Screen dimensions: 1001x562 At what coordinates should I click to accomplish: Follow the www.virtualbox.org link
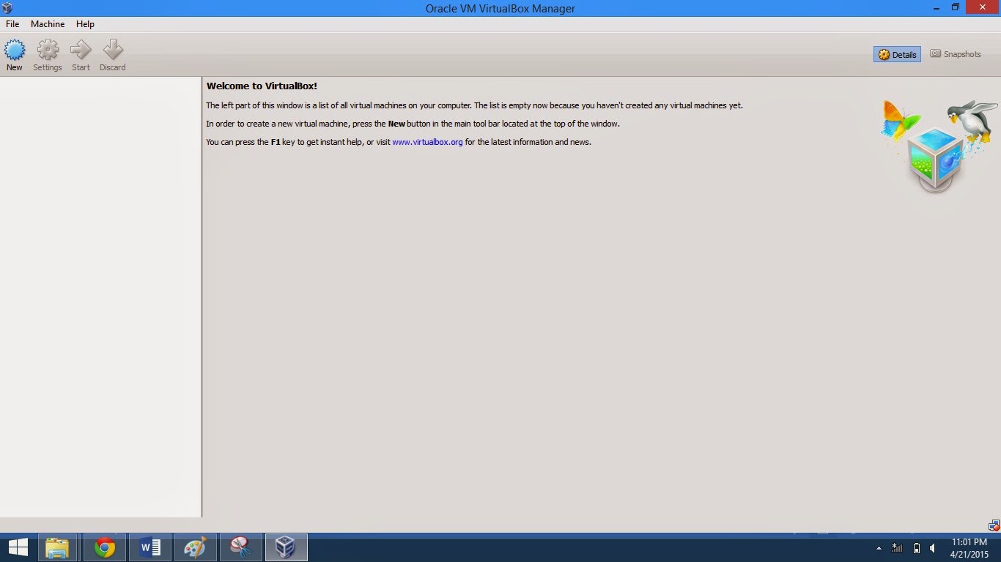(427, 142)
